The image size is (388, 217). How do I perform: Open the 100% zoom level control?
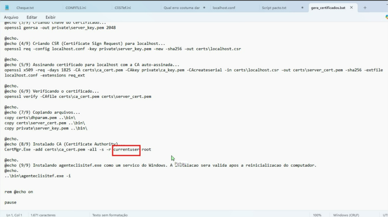[x=317, y=215]
